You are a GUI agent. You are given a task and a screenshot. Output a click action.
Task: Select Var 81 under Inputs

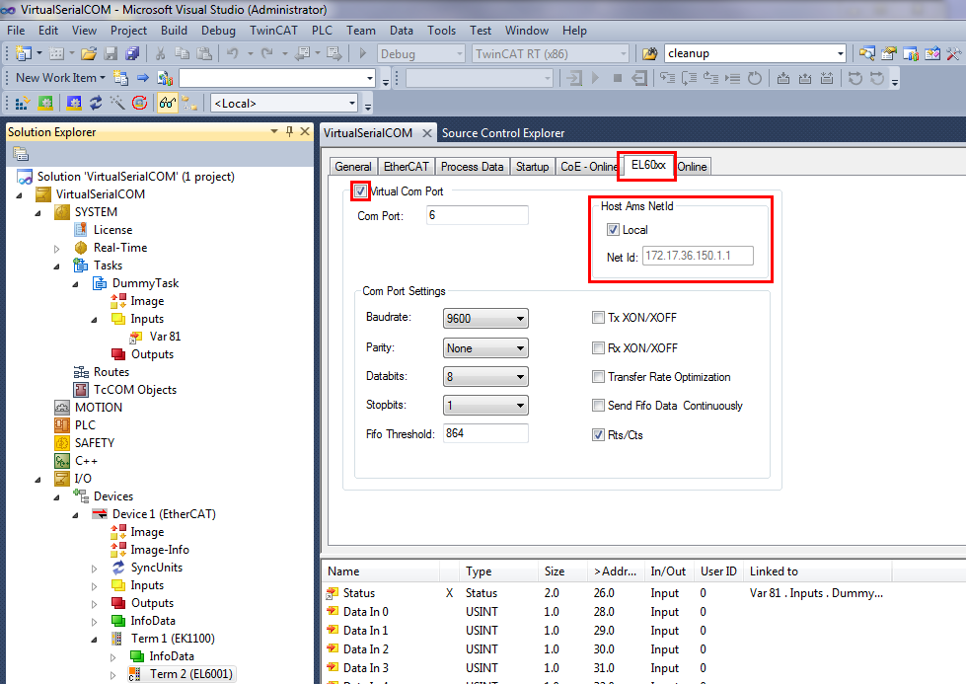(x=165, y=337)
